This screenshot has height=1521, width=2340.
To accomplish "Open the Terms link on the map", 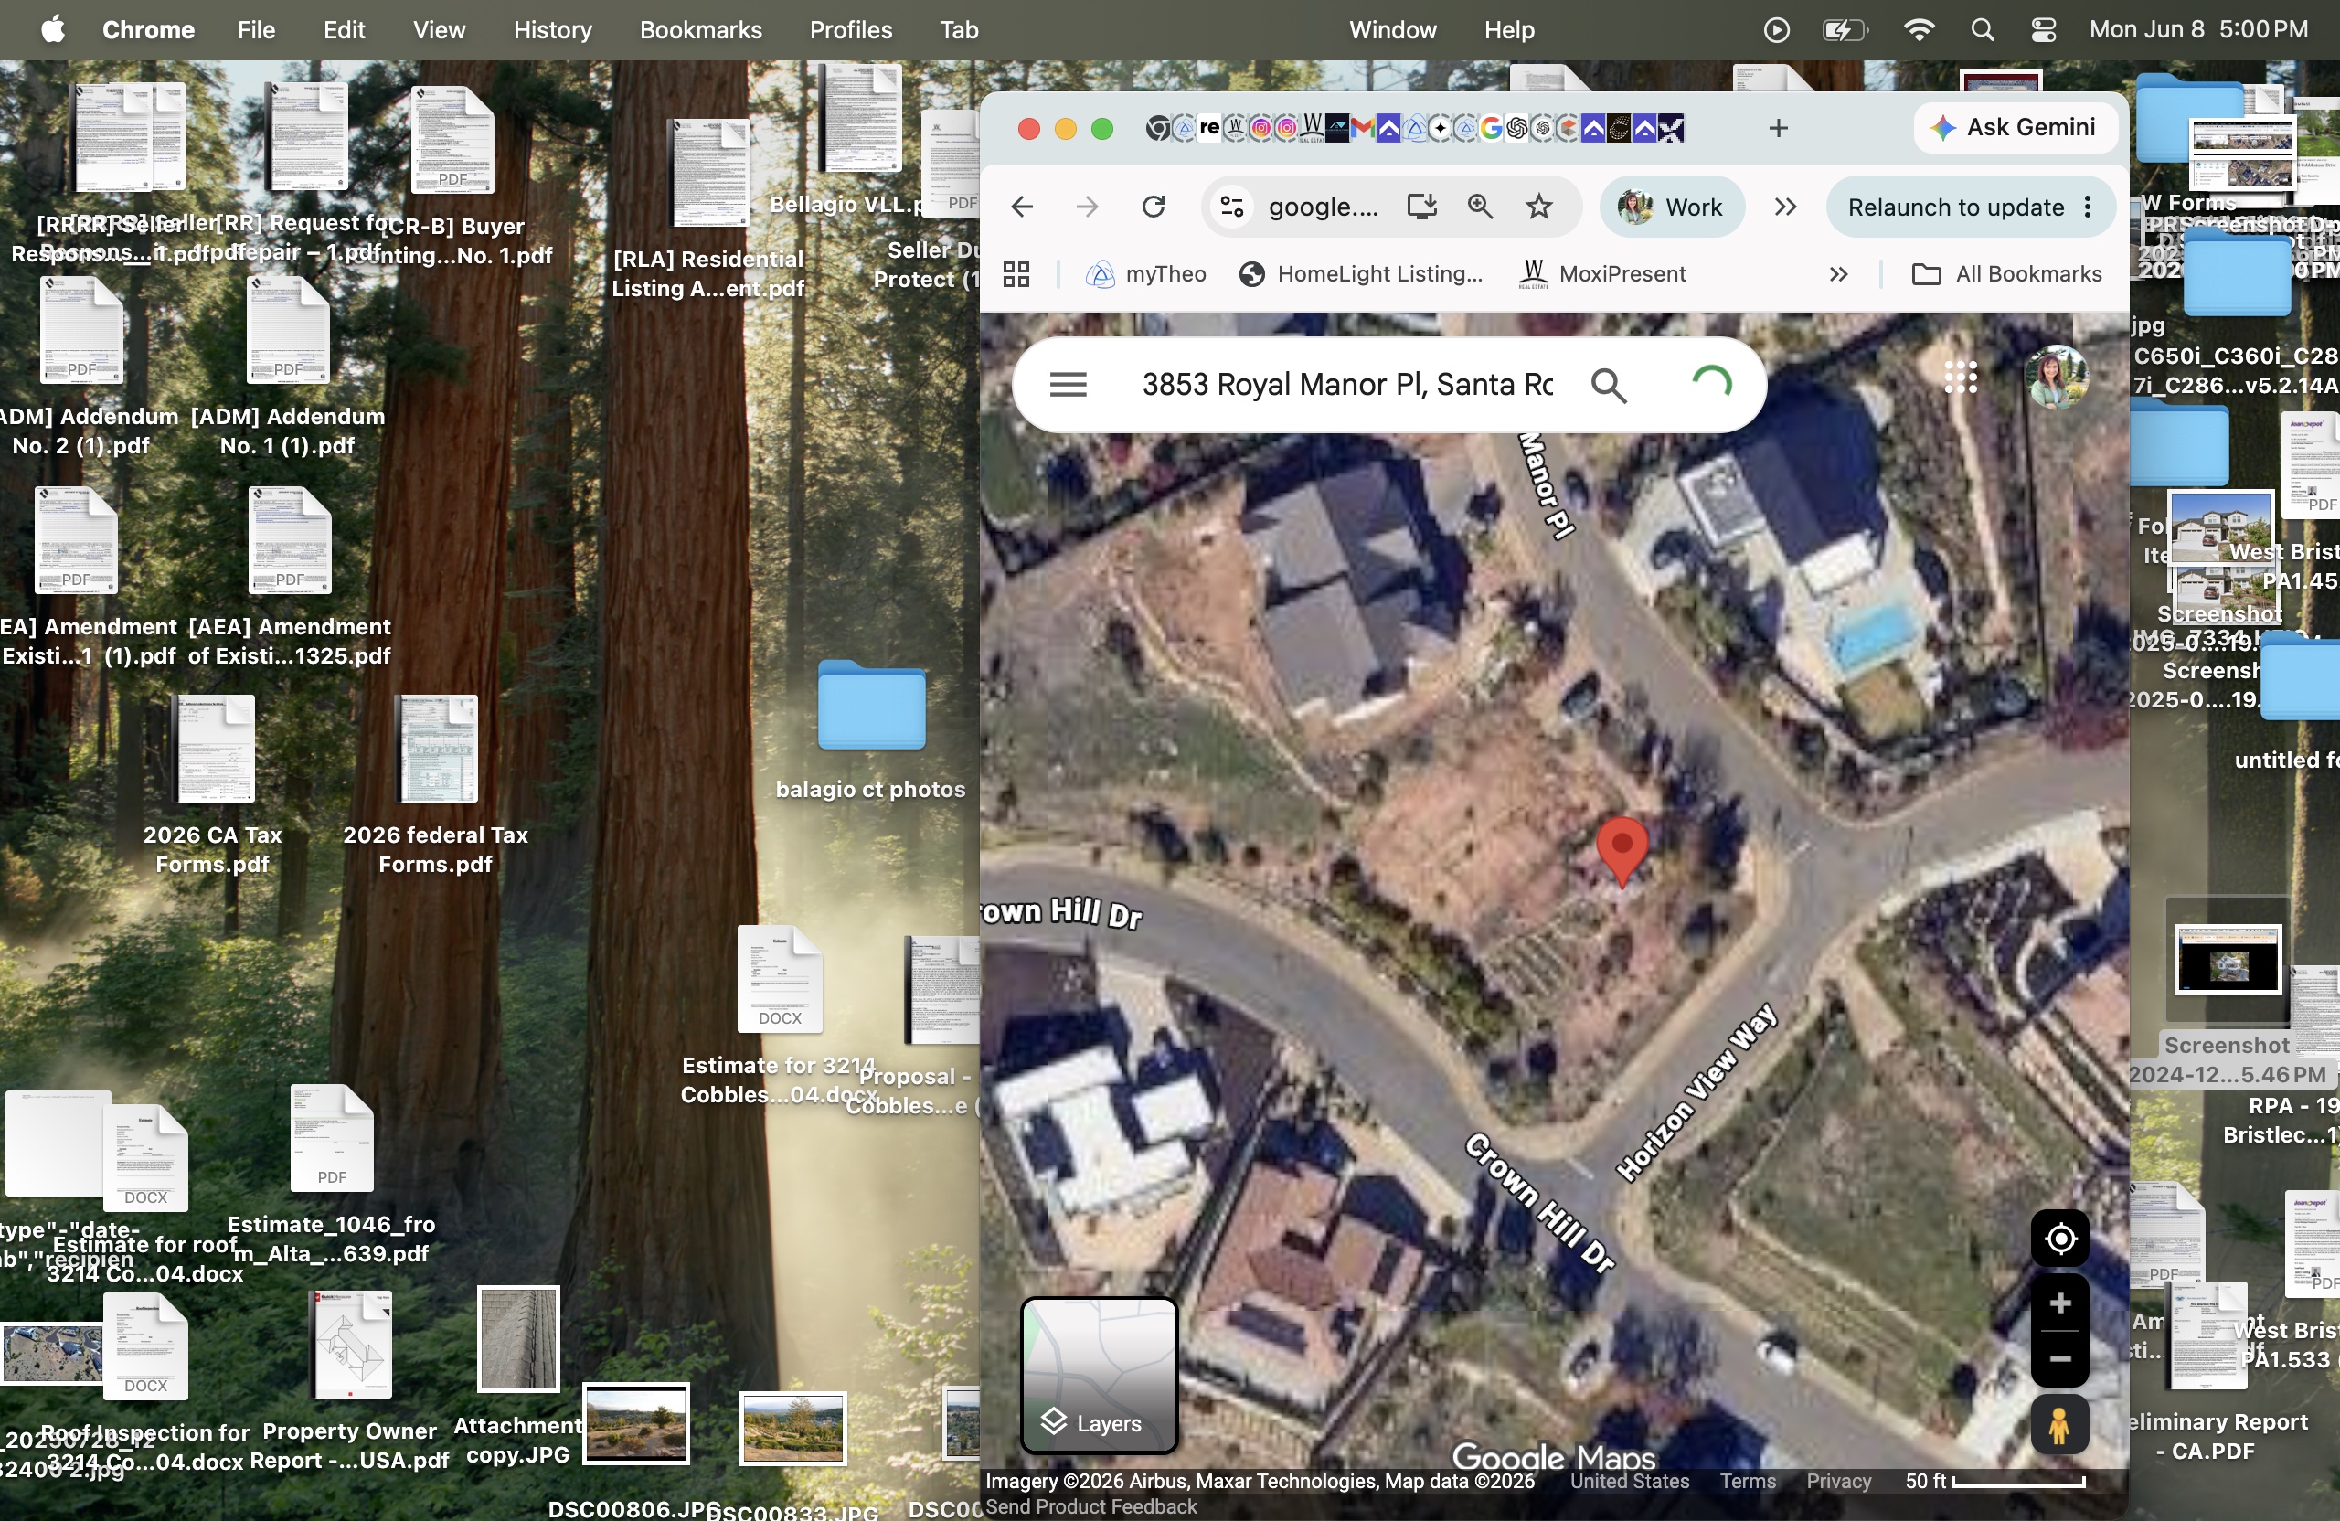I will 1747,1481.
